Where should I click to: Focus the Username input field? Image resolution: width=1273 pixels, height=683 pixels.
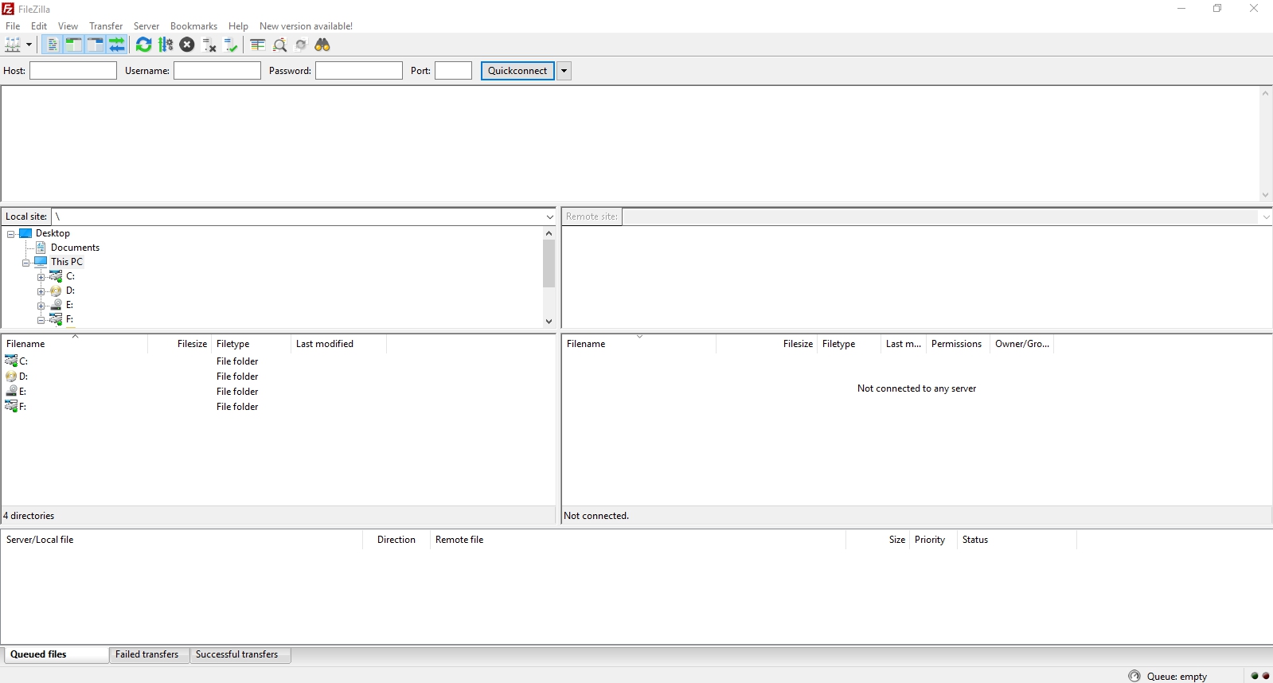point(217,71)
